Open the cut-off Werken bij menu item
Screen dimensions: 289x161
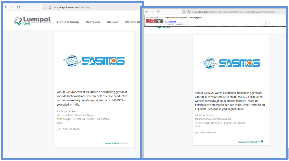tap(132, 22)
